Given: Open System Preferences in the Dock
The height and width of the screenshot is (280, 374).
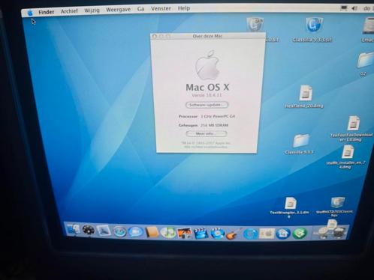Looking at the screenshot, I should pos(267,234).
